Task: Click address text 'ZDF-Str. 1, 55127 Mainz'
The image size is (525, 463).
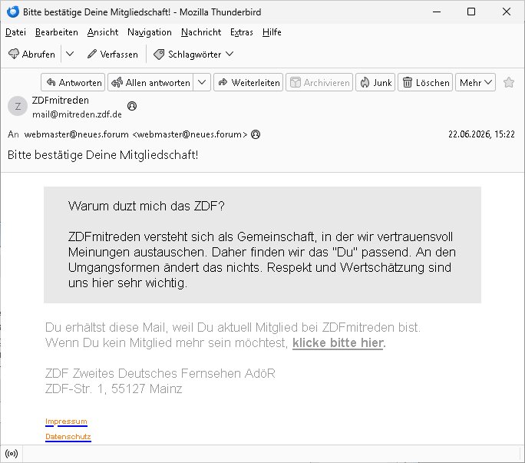Action: (x=114, y=389)
